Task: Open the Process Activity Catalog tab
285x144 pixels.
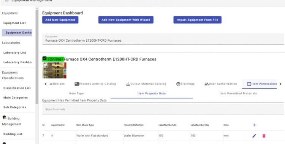Action: tap(95, 84)
